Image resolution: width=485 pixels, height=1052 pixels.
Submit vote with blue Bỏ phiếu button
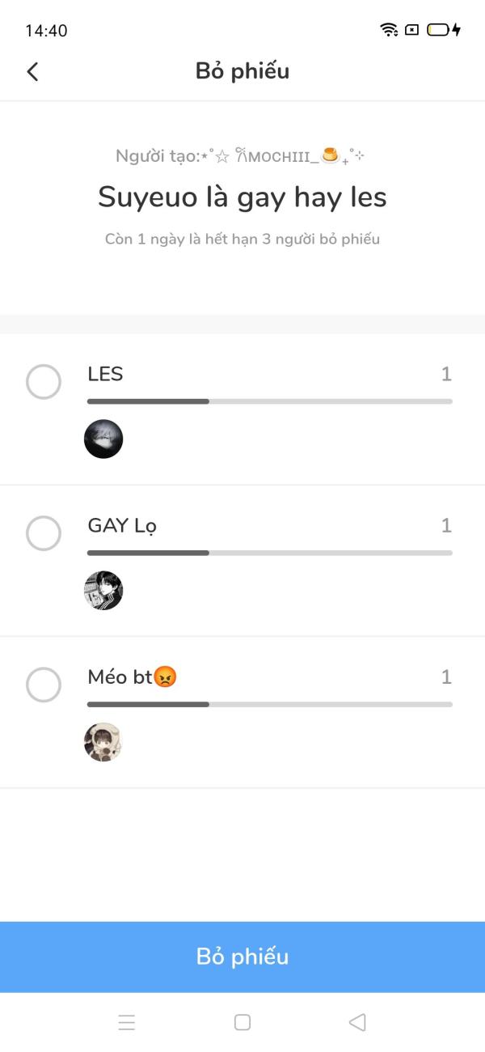coord(242,957)
